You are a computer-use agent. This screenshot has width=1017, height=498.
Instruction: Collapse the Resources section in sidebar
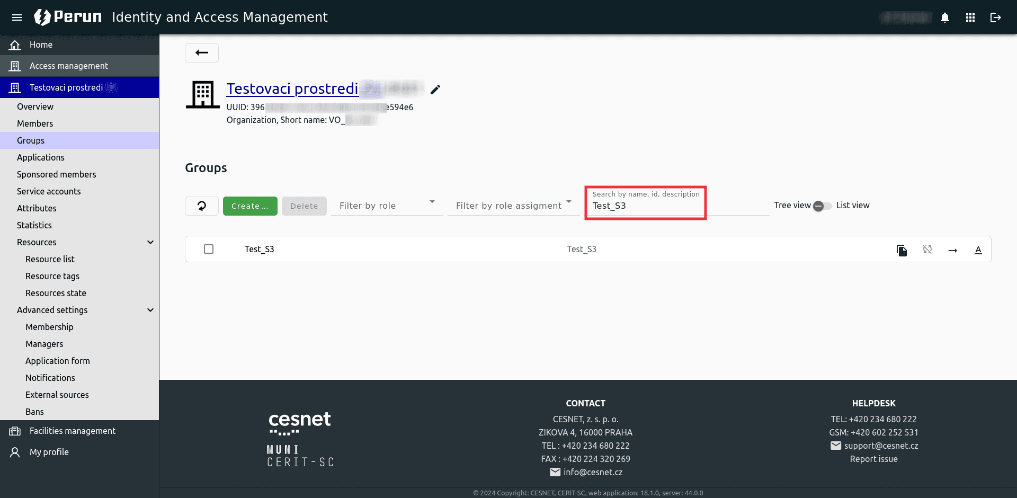[150, 242]
